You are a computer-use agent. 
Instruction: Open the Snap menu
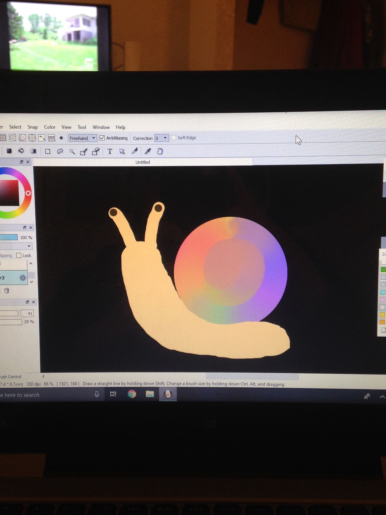pyautogui.click(x=32, y=127)
